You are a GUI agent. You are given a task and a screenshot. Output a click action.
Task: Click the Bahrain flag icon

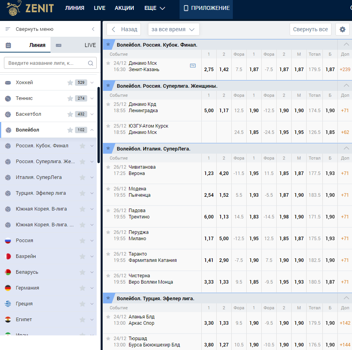click(x=8, y=256)
